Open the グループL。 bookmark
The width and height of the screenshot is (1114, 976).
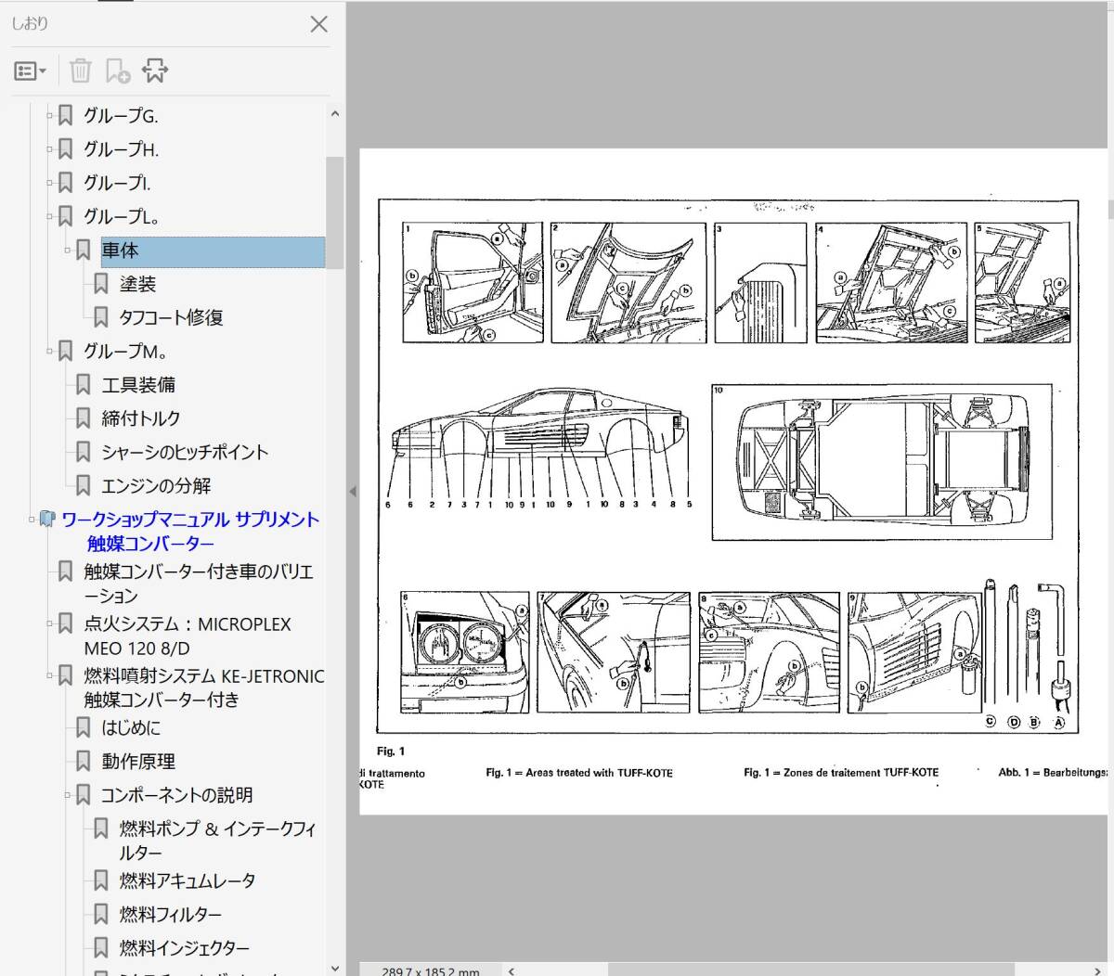(121, 216)
